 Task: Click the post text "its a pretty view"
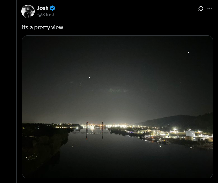pyautogui.click(x=42, y=27)
